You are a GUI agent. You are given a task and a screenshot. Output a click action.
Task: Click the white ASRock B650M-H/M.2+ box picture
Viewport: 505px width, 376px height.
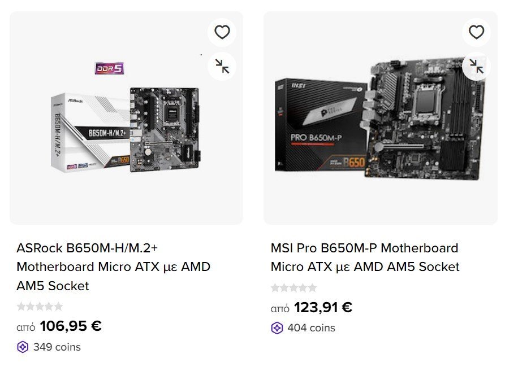tap(90, 133)
